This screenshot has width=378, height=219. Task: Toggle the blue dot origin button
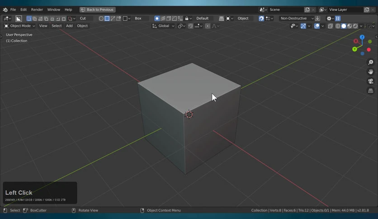pos(157,19)
